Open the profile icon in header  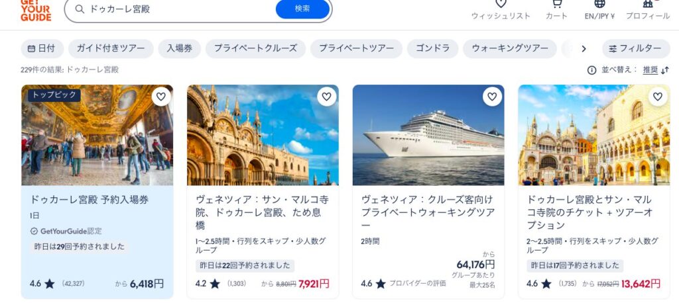[x=648, y=3]
